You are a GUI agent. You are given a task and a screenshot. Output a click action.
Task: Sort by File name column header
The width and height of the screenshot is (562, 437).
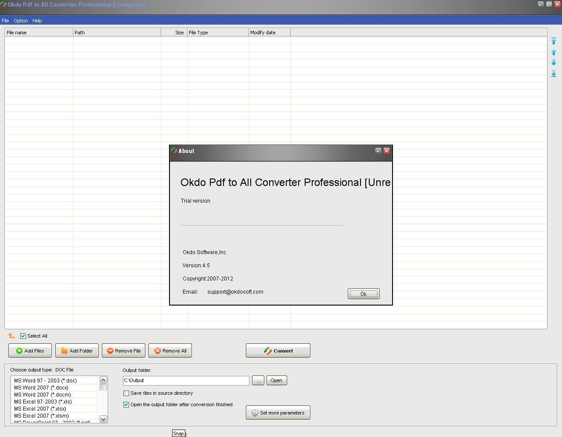pos(39,33)
